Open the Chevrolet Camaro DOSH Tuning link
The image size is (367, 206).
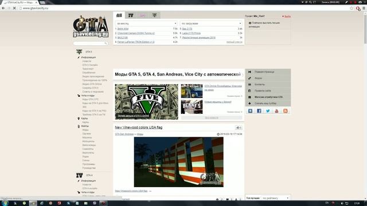(x=136, y=33)
